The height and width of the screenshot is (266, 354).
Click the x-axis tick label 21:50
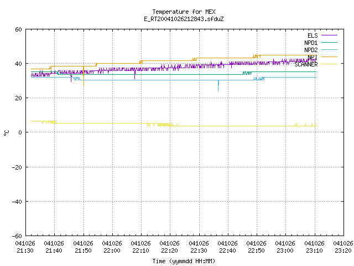coord(83,250)
